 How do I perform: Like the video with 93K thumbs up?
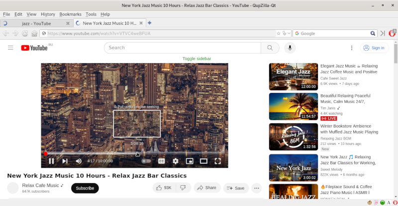tap(164, 188)
